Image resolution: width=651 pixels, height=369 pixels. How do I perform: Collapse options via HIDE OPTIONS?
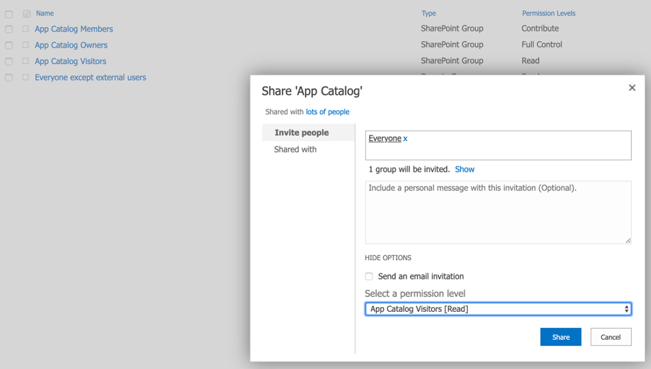[387, 258]
